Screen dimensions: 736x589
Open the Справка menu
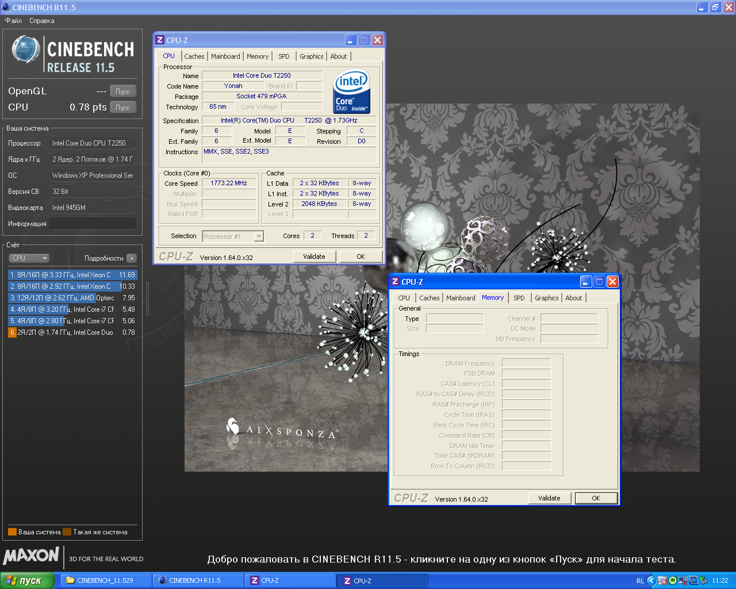42,21
